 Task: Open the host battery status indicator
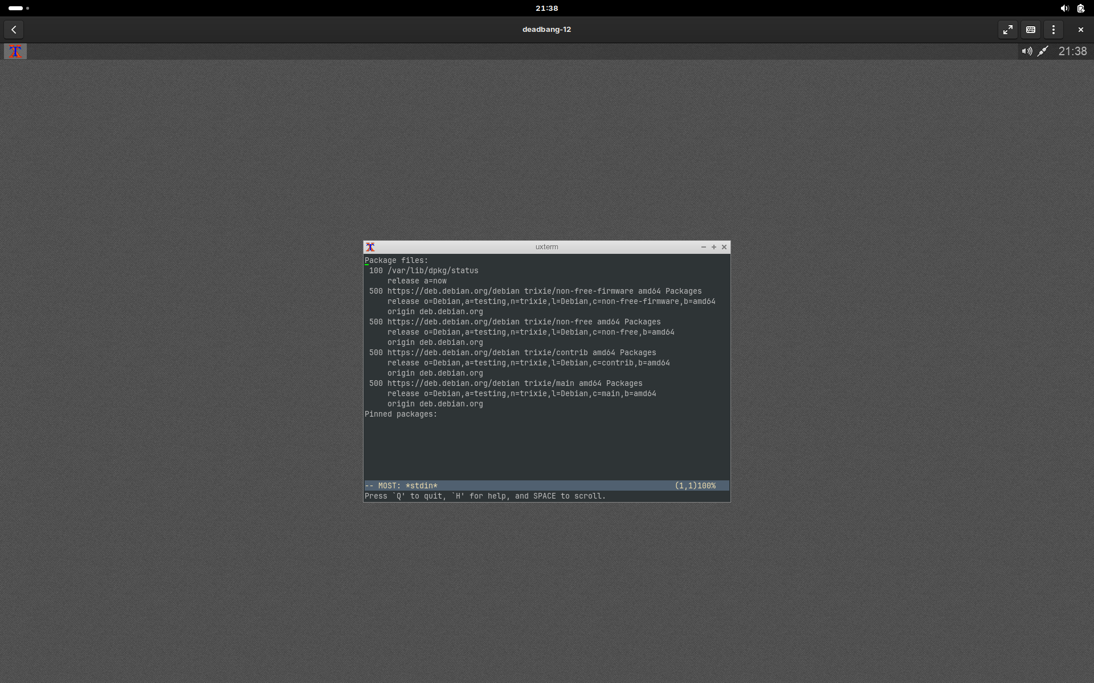1081,8
